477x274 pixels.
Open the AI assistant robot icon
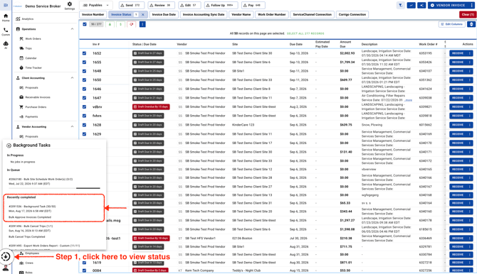6,45
